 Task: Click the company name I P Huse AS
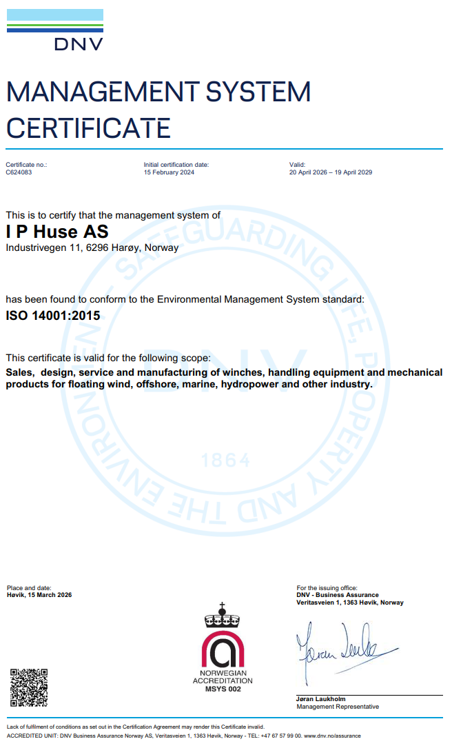click(57, 232)
